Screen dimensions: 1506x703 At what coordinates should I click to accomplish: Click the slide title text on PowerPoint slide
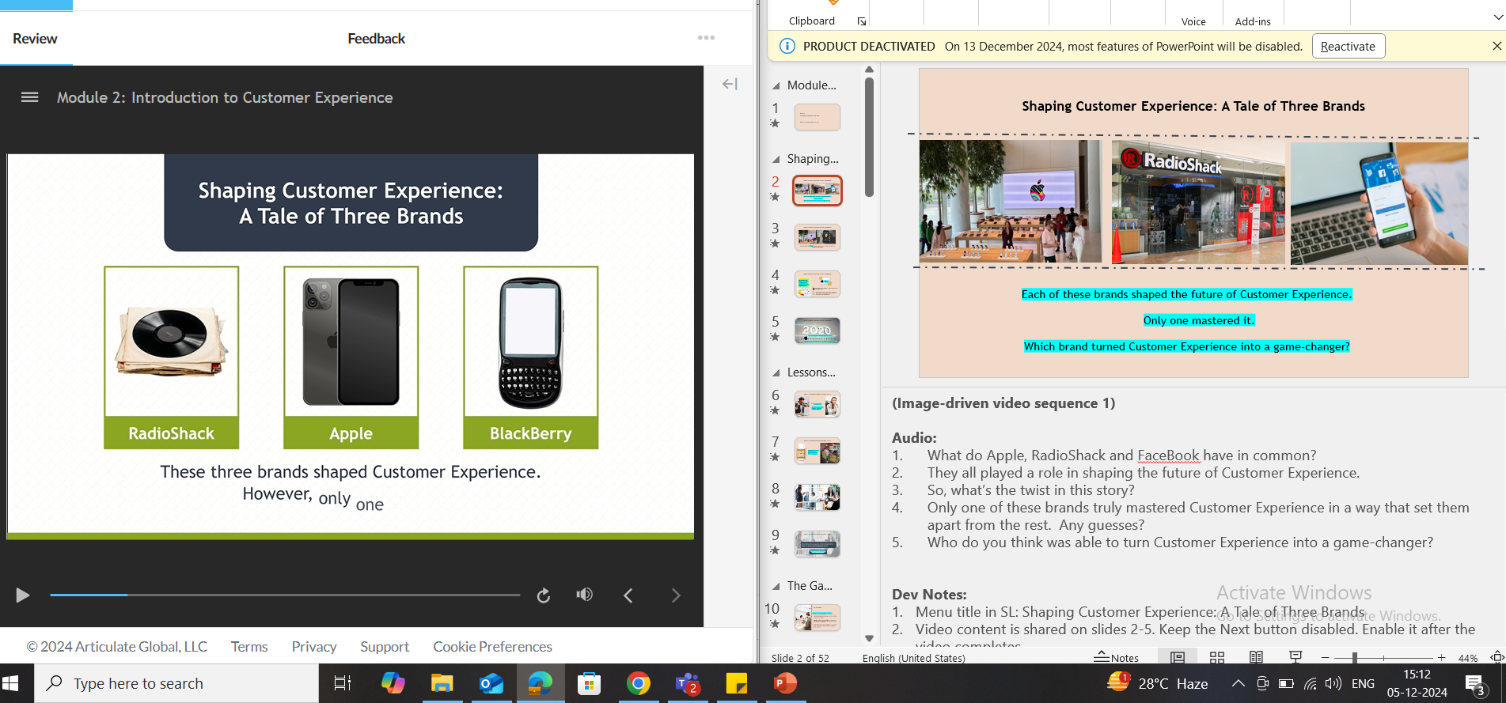[1193, 106]
